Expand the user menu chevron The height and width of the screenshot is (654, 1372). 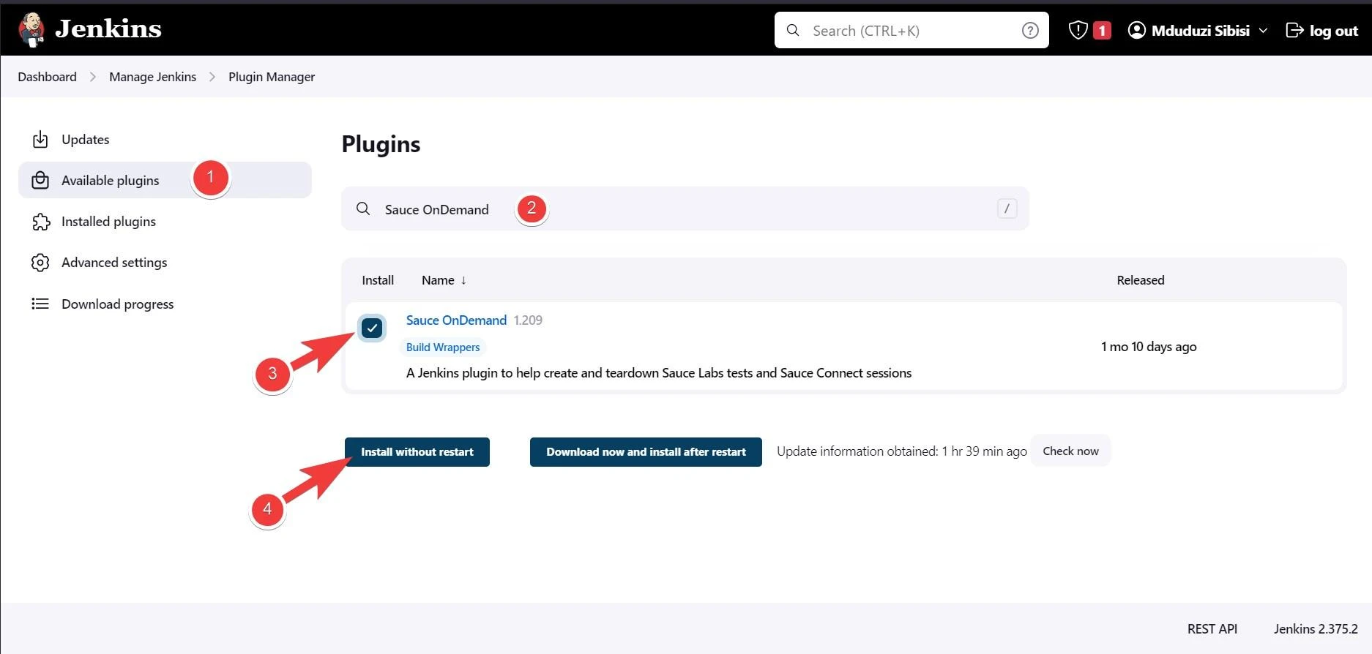1263,31
